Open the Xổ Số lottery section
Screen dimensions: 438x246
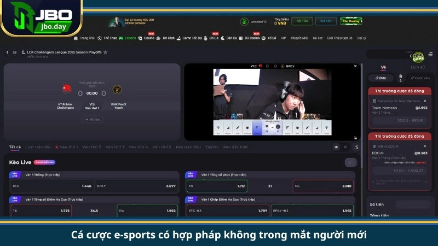coord(269,38)
